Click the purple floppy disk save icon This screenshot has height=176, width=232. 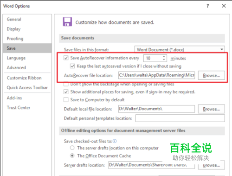[67, 22]
